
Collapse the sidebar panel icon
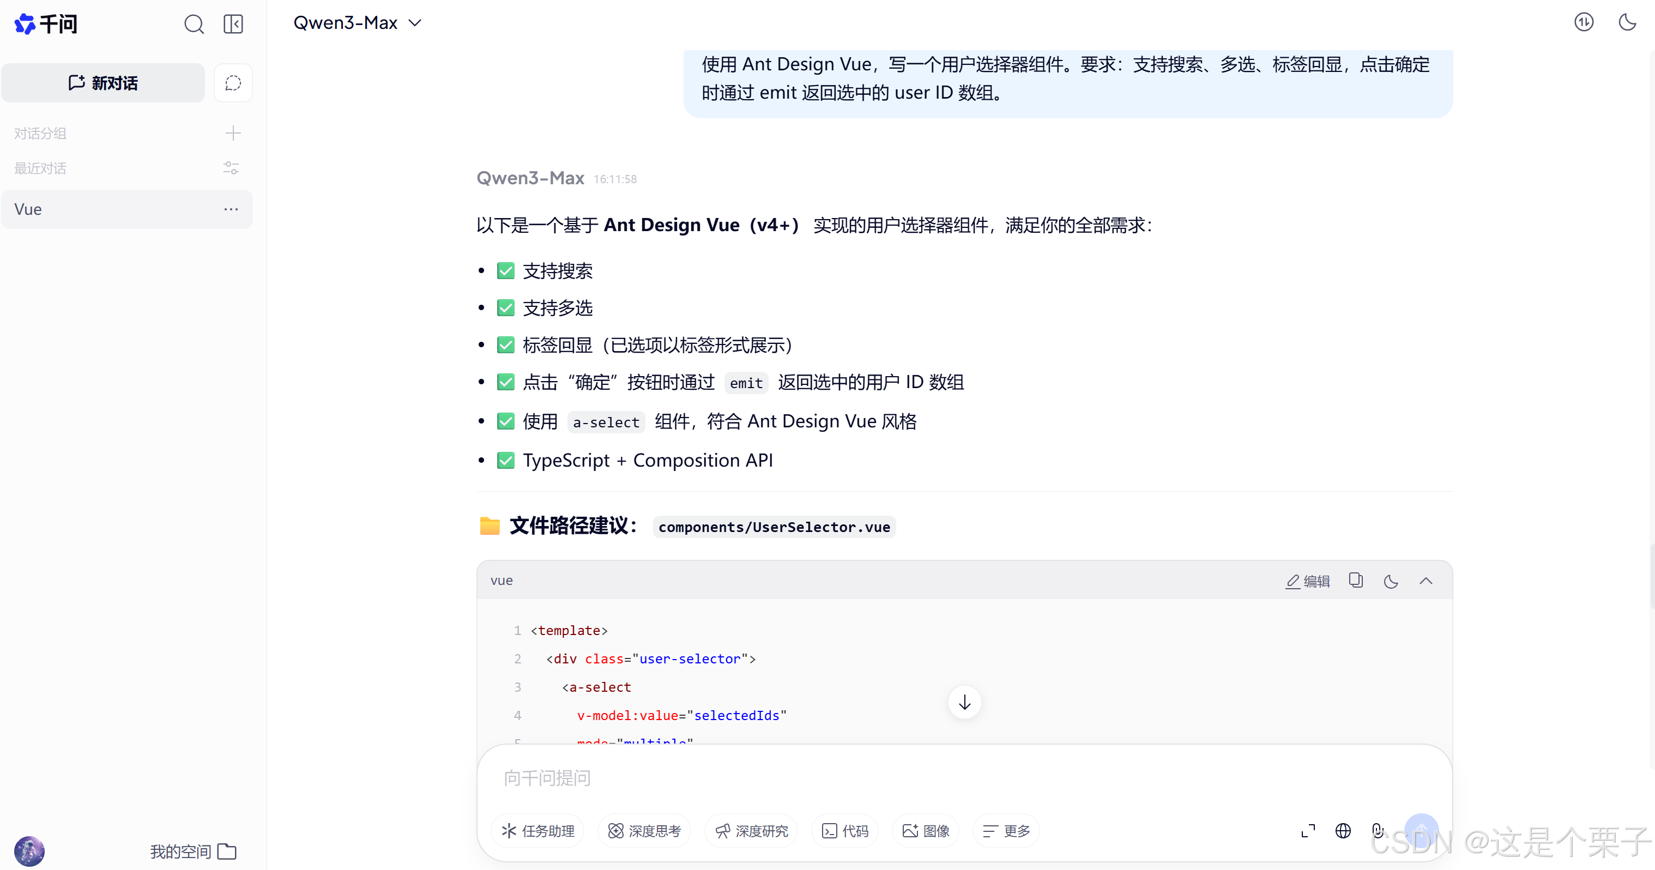pyautogui.click(x=233, y=25)
